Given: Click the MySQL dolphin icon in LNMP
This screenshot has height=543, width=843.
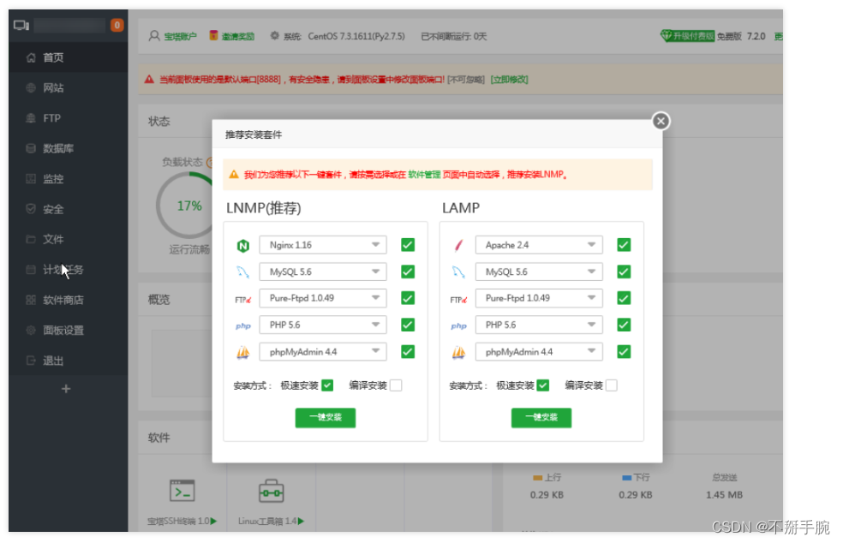Looking at the screenshot, I should 243,272.
